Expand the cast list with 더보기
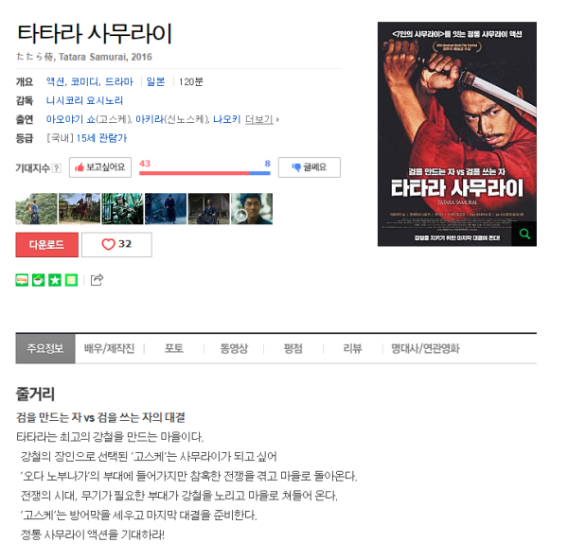The height and width of the screenshot is (560, 568). pos(261,119)
